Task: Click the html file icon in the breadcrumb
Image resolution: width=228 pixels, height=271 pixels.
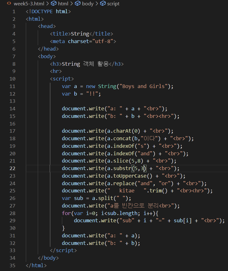Action: pyautogui.click(x=9, y=3)
